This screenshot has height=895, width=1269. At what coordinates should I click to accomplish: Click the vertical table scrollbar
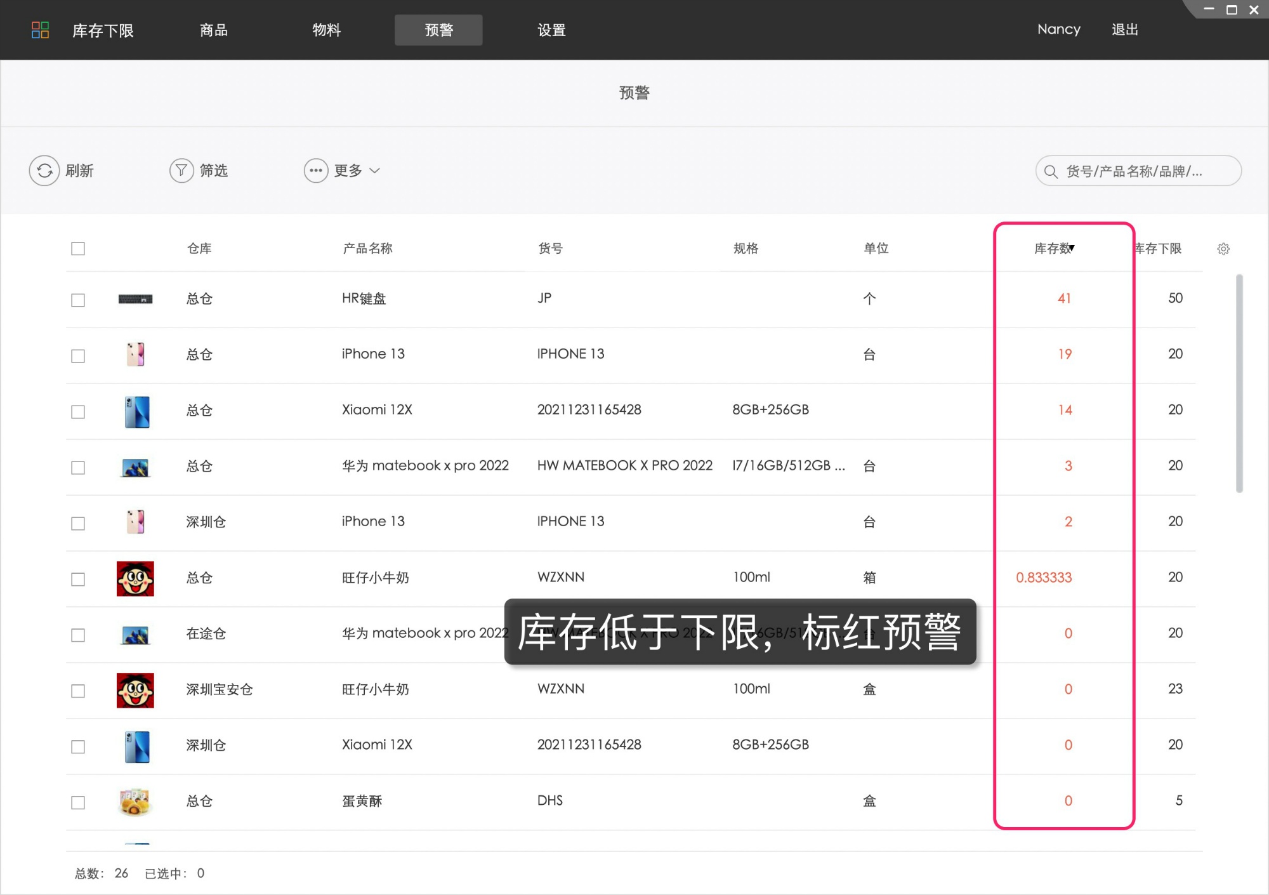(1239, 383)
